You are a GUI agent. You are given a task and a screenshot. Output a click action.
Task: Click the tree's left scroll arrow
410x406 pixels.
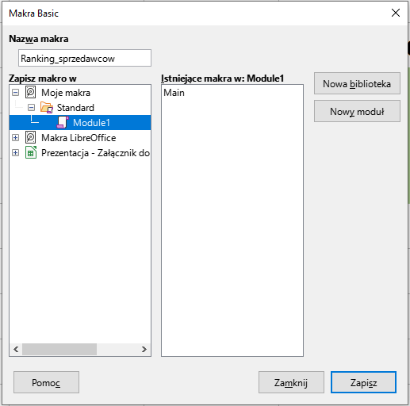16,349
